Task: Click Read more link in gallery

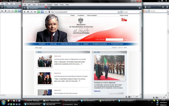Action: [x=97, y=91]
